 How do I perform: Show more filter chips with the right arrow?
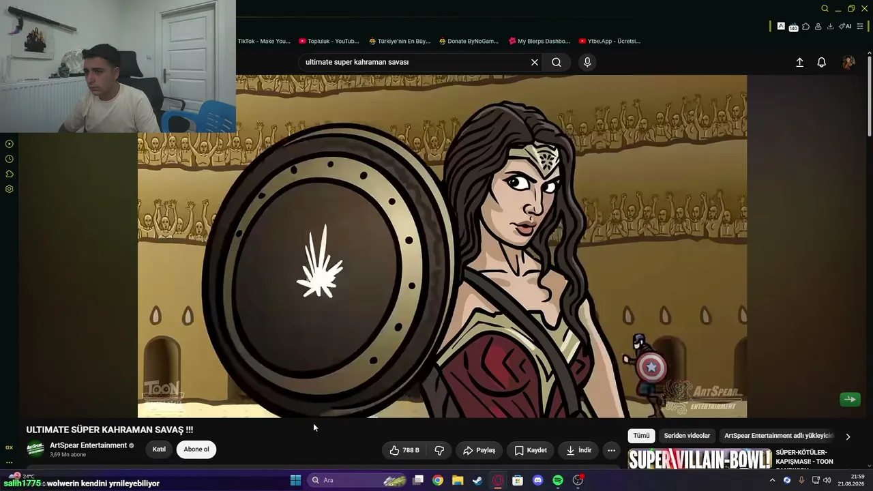tap(848, 436)
